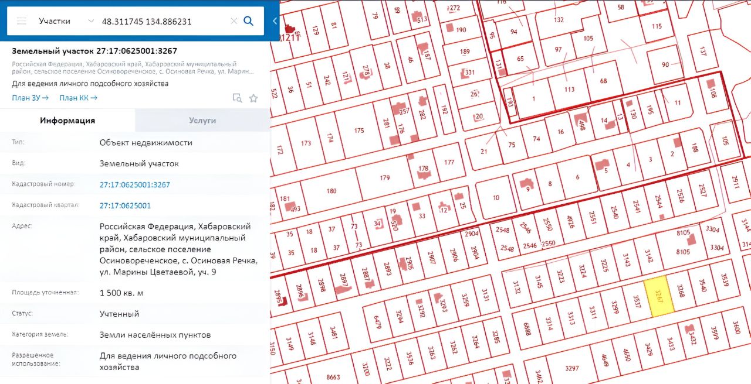Screen dimensions: 751x384
Task: Select parcel 10 on the map
Action: [496, 198]
